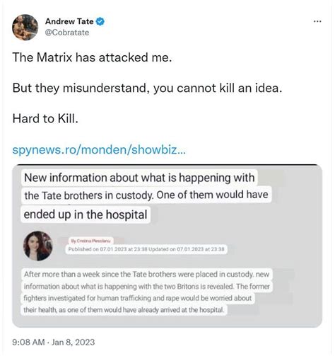Open the 9:08 AM timestamp

(x=28, y=342)
